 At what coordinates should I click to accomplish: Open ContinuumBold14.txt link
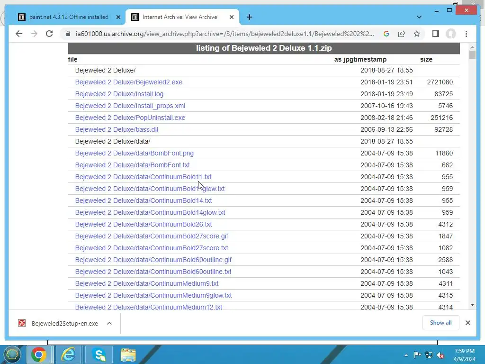pyautogui.click(x=144, y=200)
